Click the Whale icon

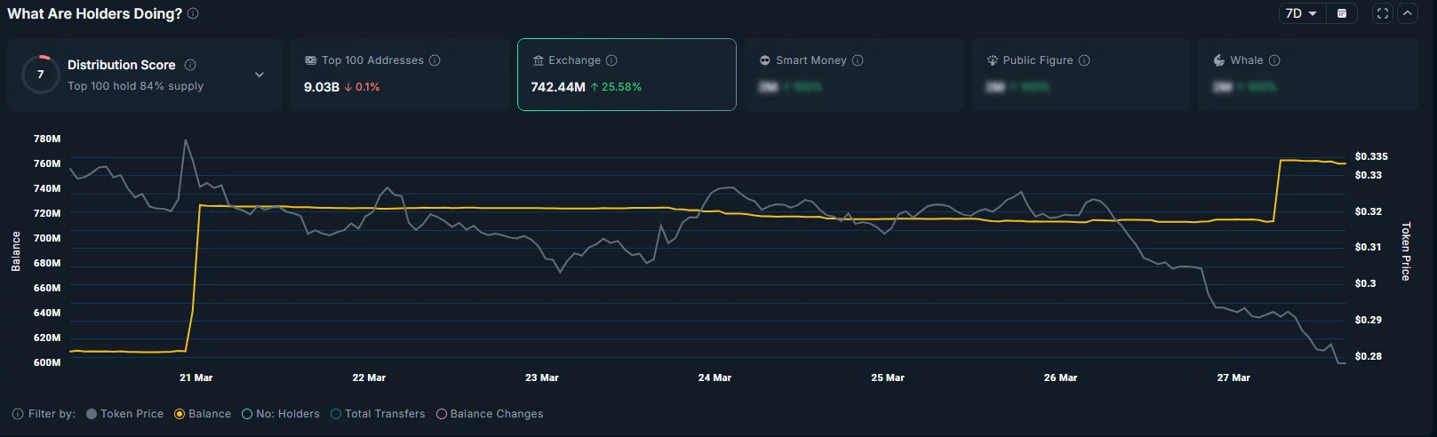(1219, 60)
